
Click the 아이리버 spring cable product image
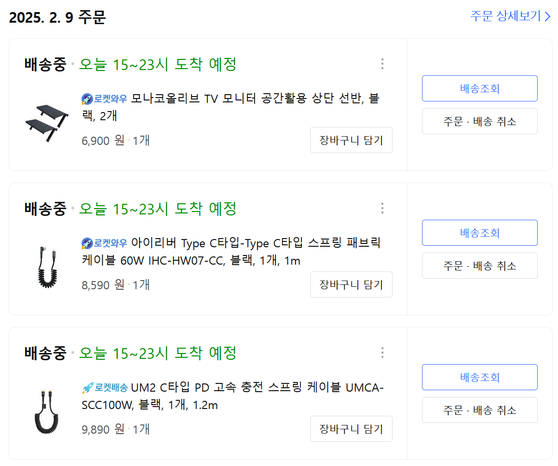tap(47, 267)
